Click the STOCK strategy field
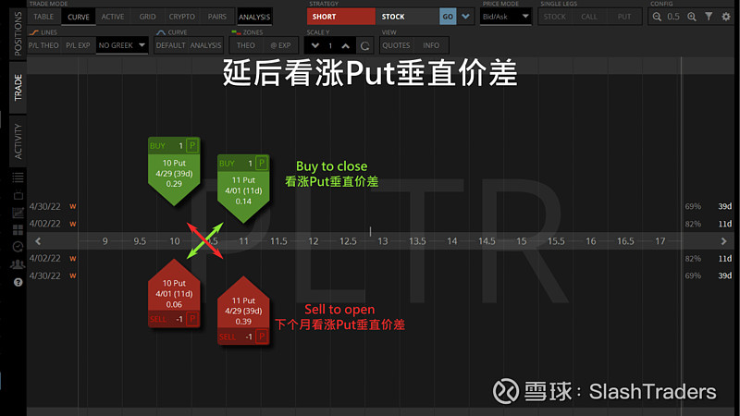This screenshot has height=416, width=740. [x=407, y=17]
